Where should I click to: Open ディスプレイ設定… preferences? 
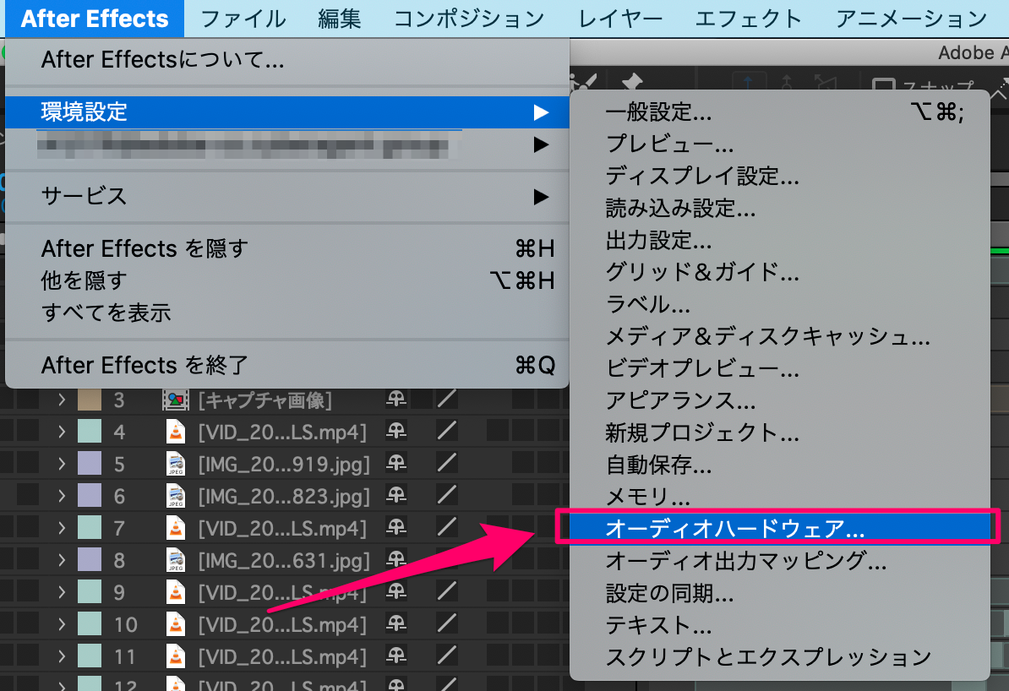coord(780,177)
